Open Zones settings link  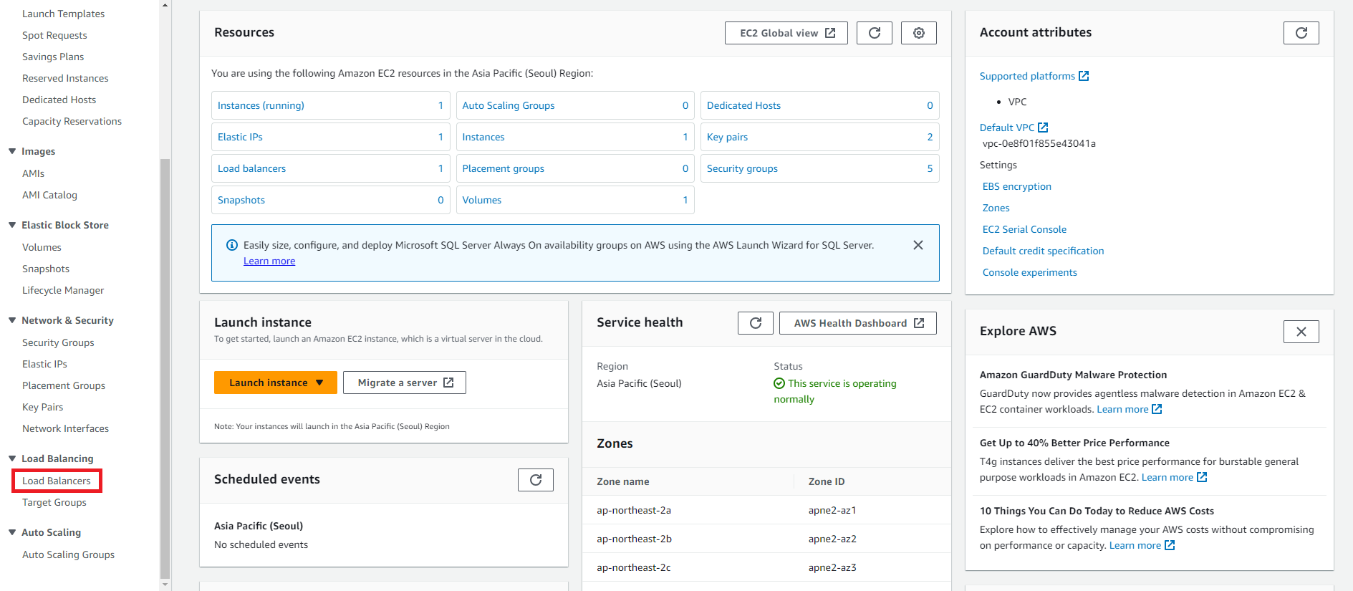click(996, 208)
